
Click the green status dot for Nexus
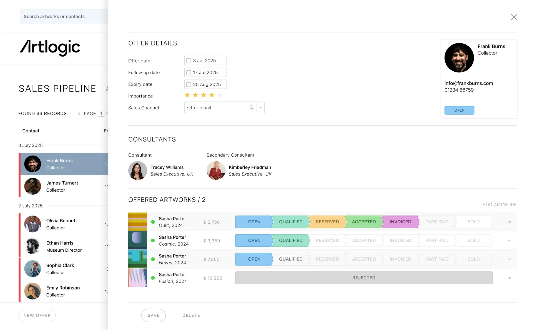tap(153, 259)
